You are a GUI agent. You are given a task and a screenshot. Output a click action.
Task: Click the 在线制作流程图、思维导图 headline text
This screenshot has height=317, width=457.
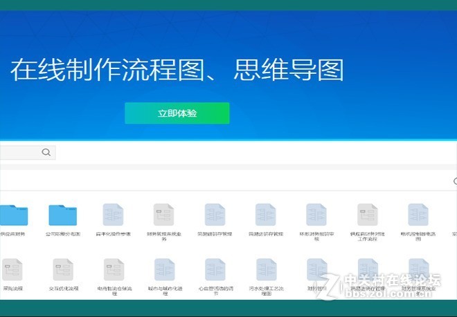pos(177,70)
